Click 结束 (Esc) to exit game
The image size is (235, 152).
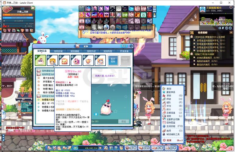click(x=173, y=140)
